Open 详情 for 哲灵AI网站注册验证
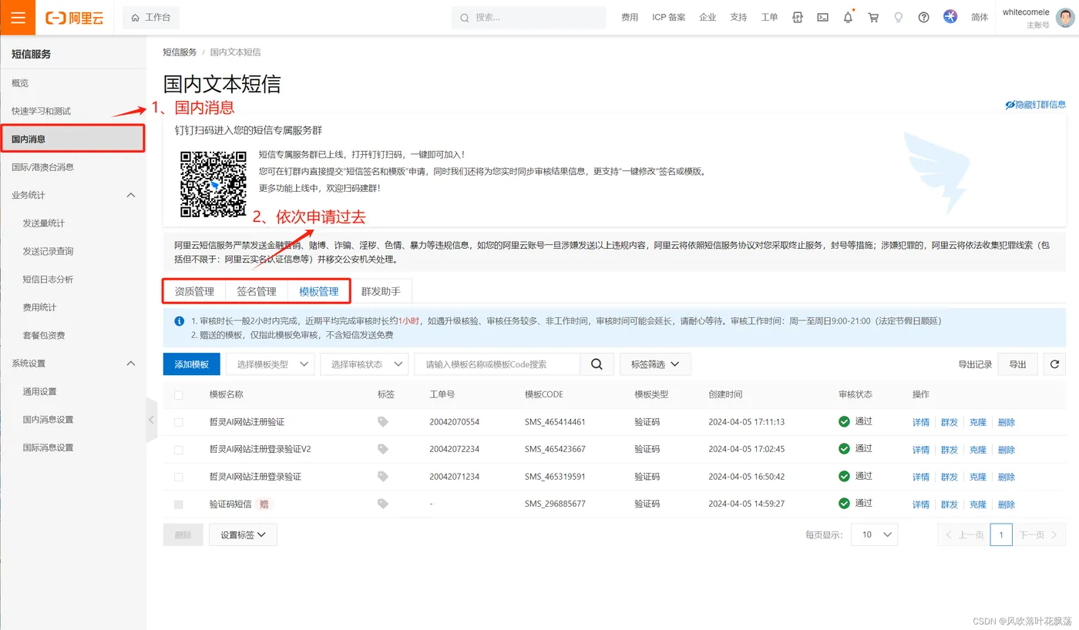This screenshot has width=1079, height=630. pos(921,422)
